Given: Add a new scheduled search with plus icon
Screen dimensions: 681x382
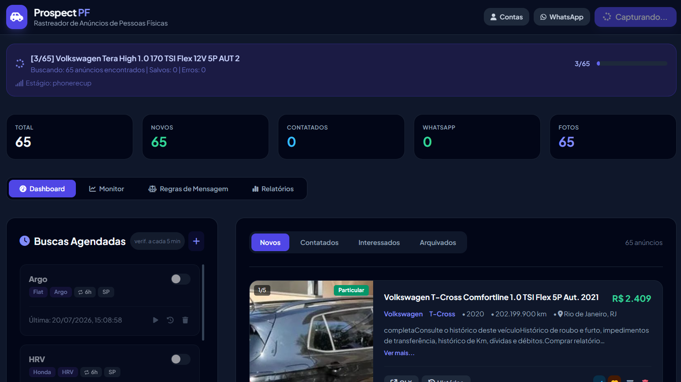Looking at the screenshot, I should [196, 241].
